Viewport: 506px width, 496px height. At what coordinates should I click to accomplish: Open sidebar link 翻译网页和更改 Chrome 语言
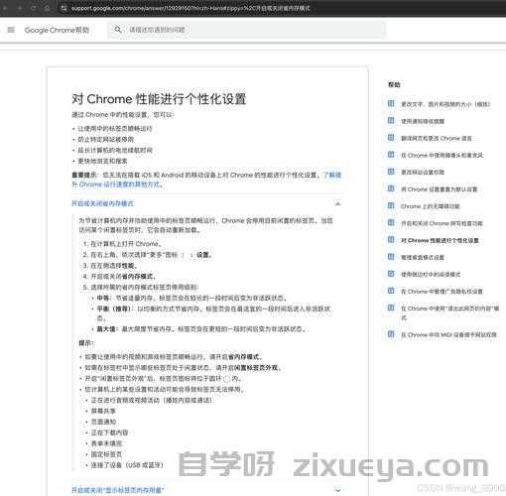(437, 138)
